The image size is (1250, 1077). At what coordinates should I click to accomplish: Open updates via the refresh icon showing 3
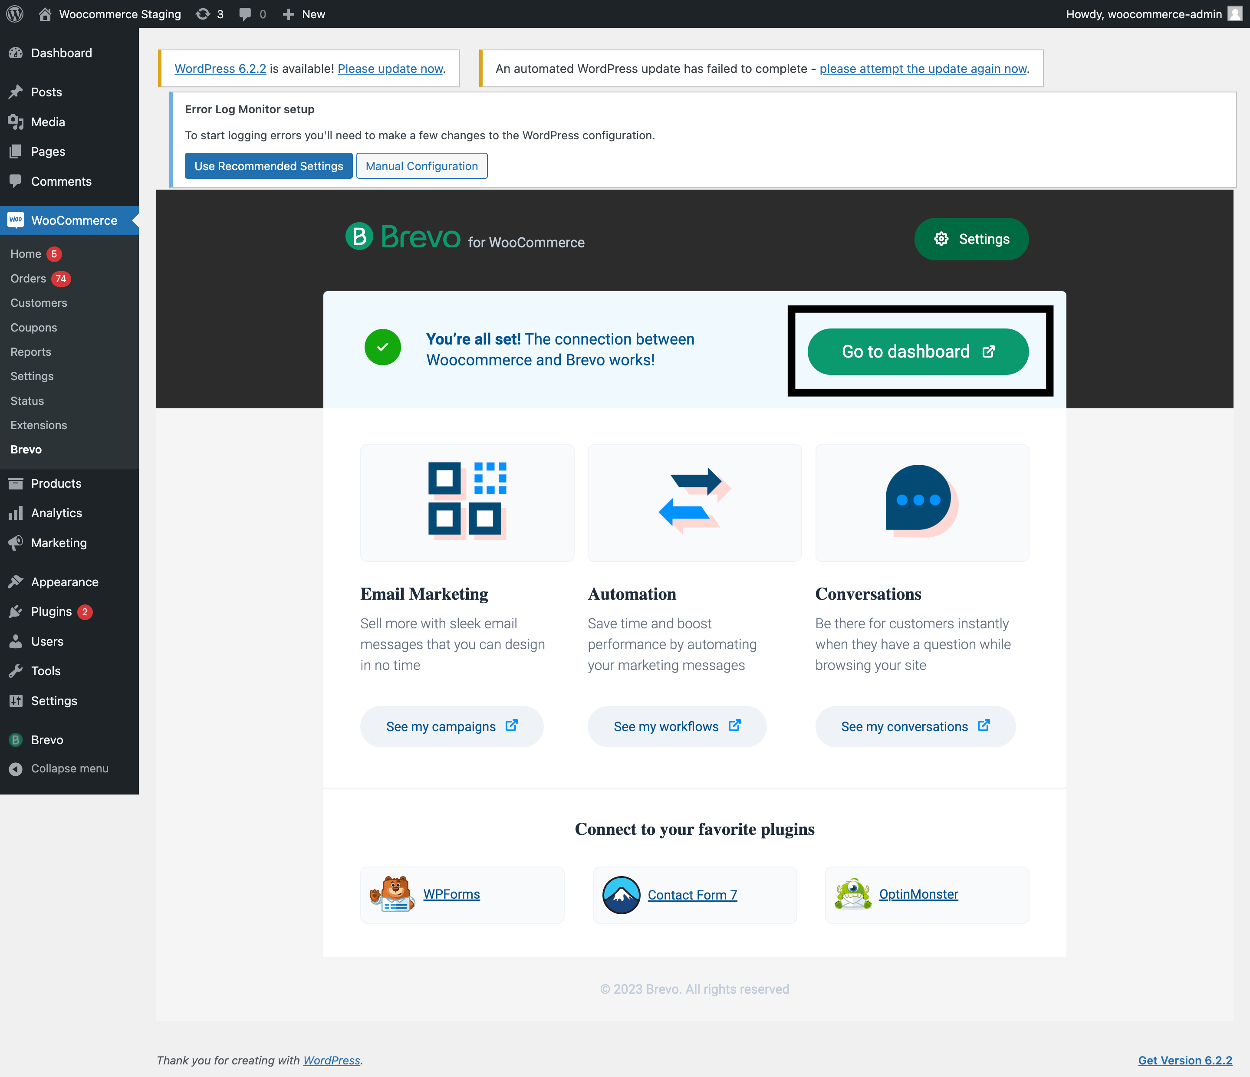(x=203, y=13)
